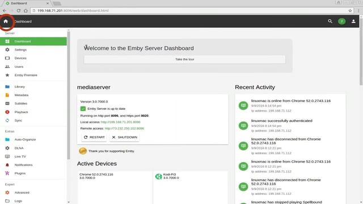Click the linuxmac successfully authenticated activity icon

pos(243,126)
